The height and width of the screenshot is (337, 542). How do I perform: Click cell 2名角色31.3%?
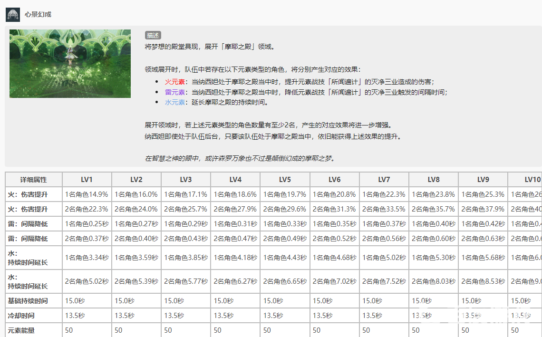point(335,209)
